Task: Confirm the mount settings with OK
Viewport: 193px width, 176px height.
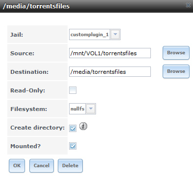Action: (x=17, y=166)
